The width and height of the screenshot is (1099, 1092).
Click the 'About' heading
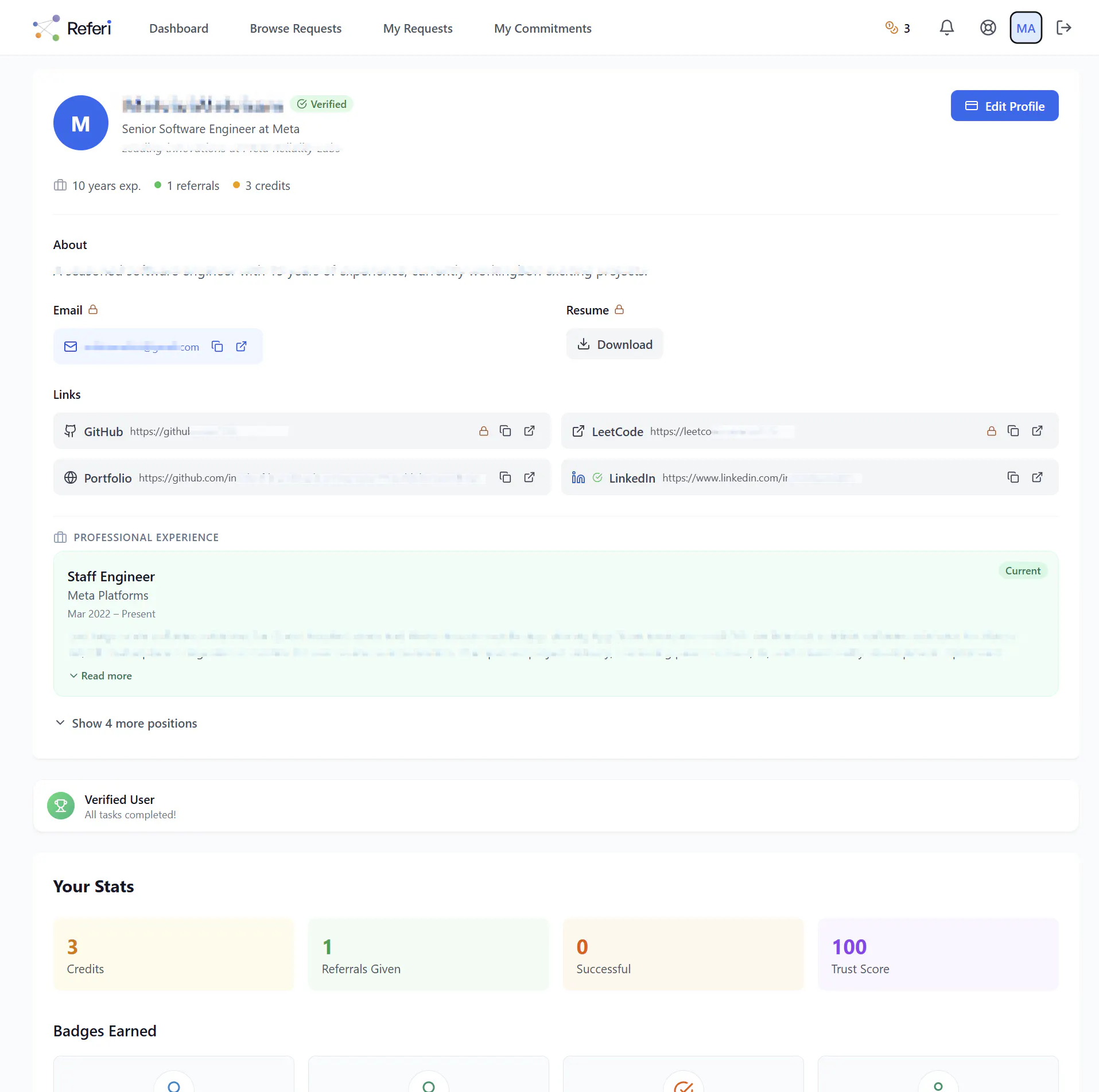click(70, 245)
